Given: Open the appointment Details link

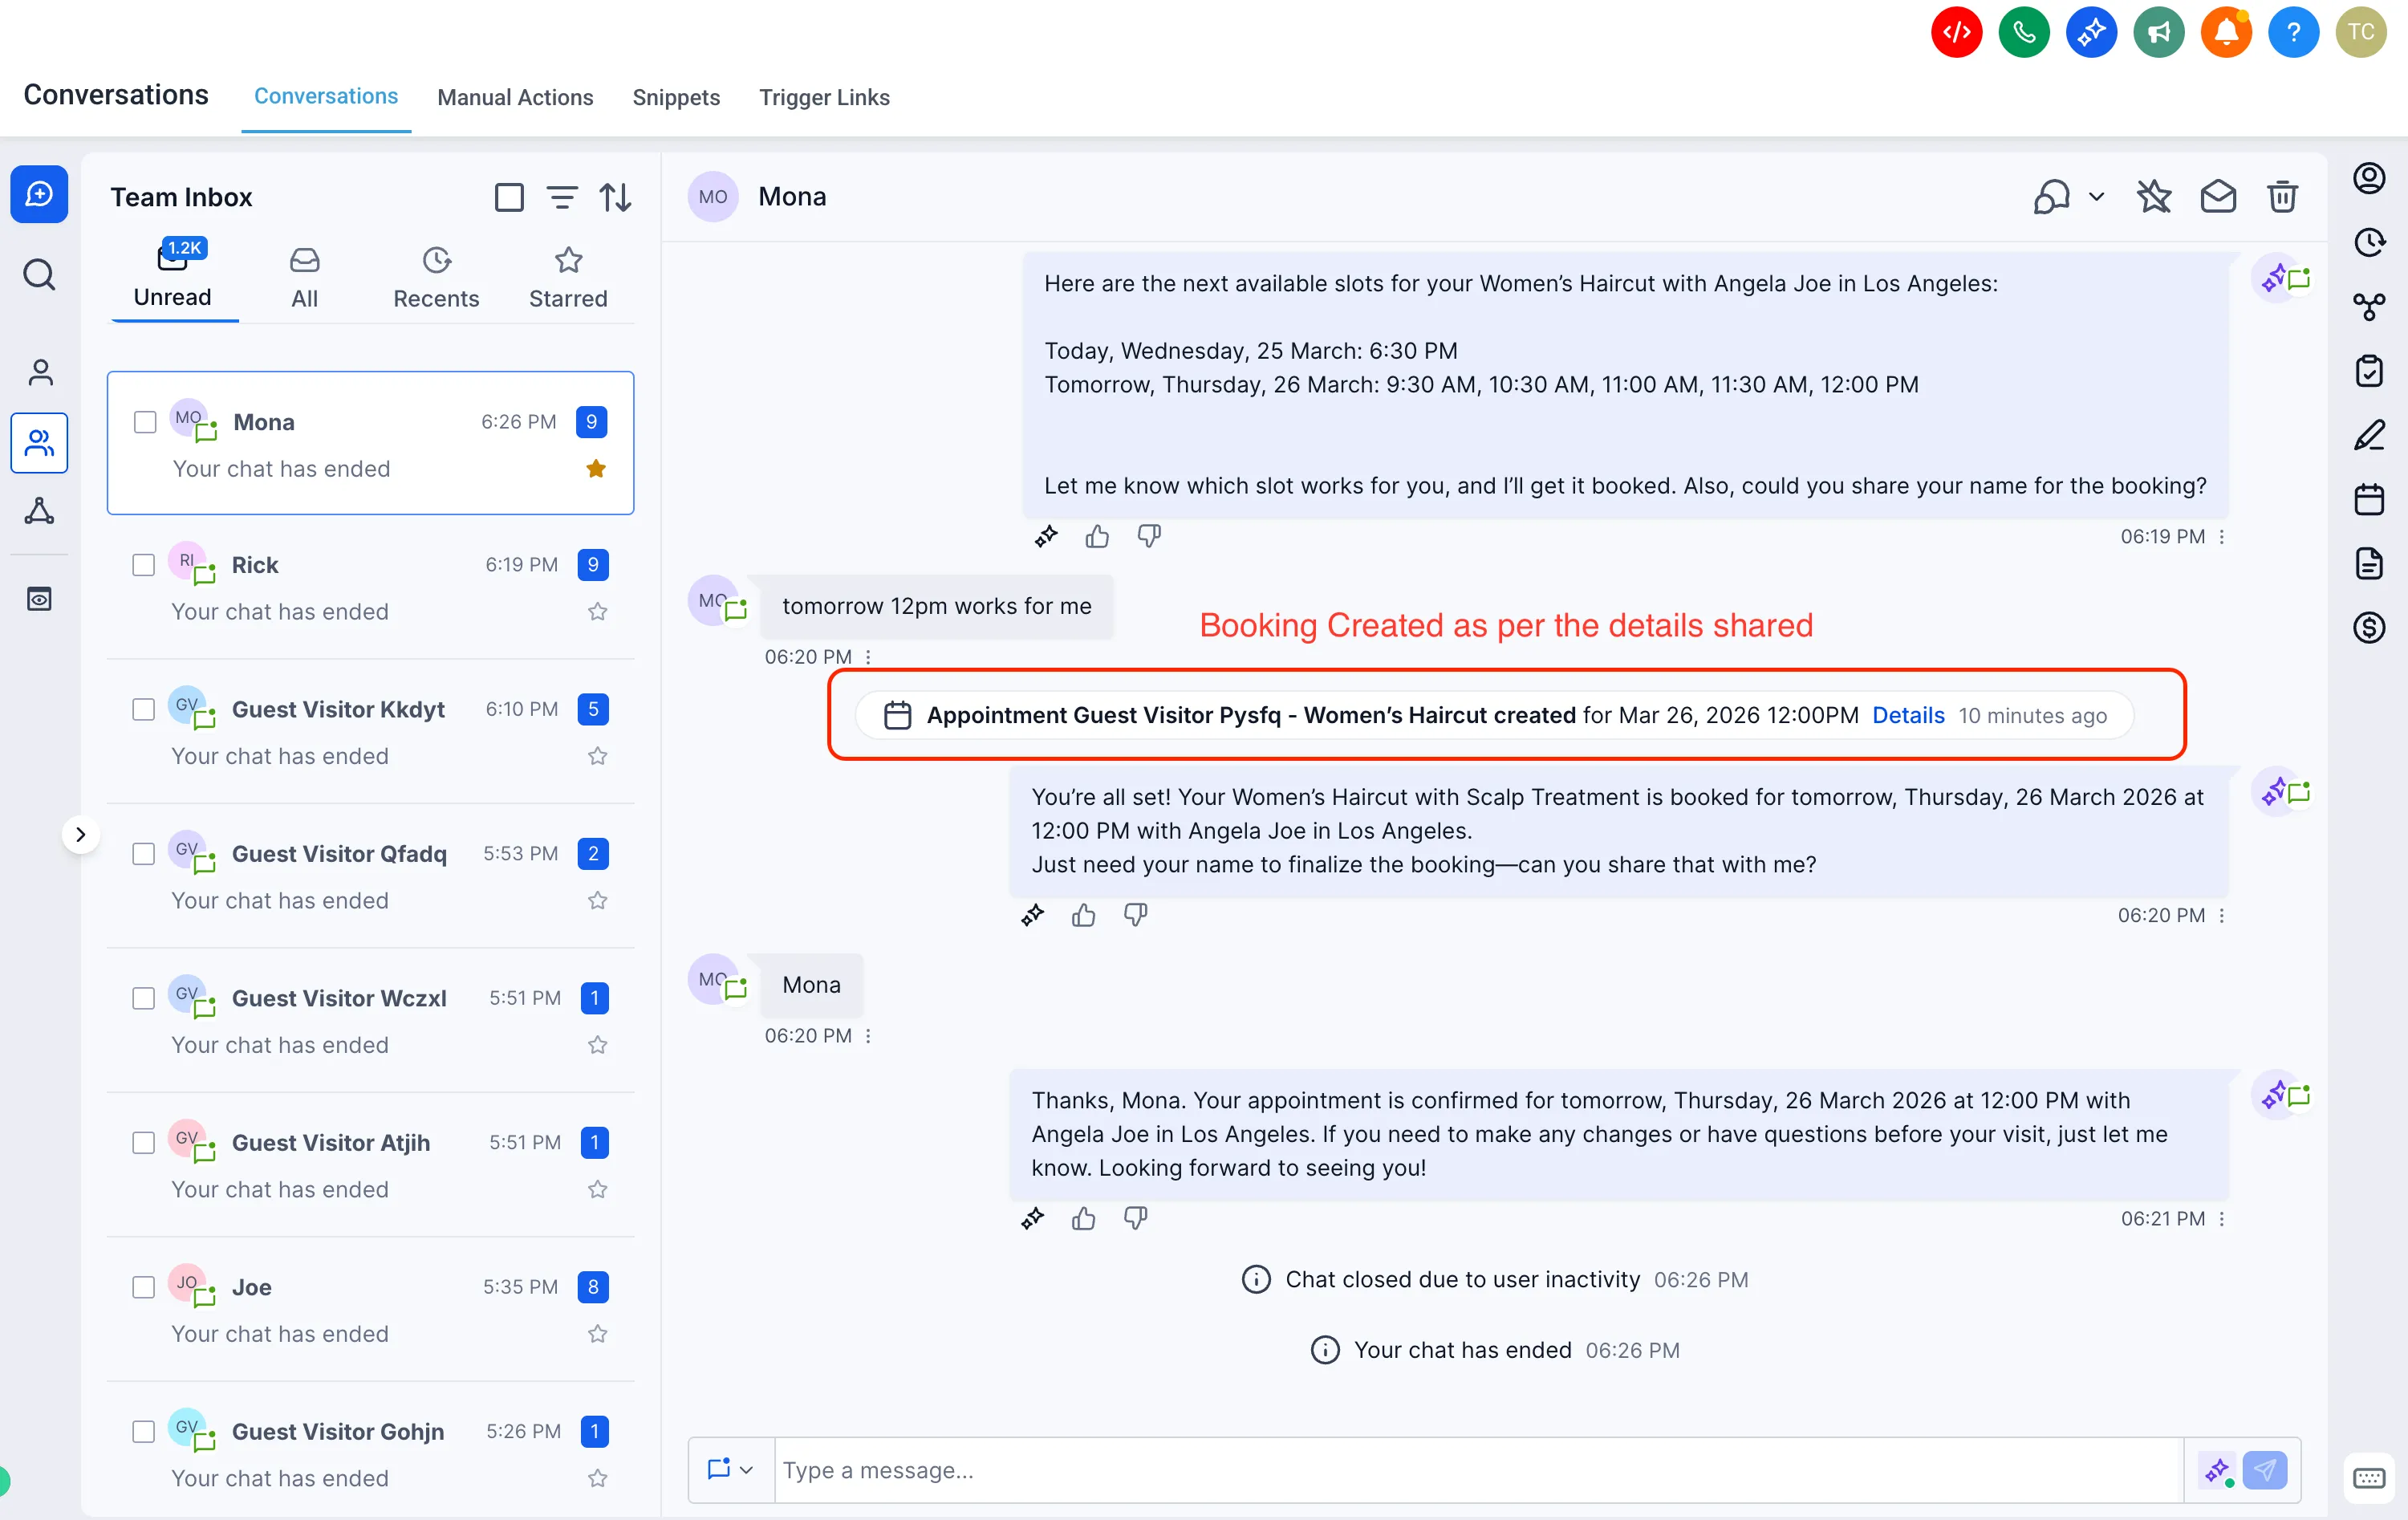Looking at the screenshot, I should pos(1907,715).
